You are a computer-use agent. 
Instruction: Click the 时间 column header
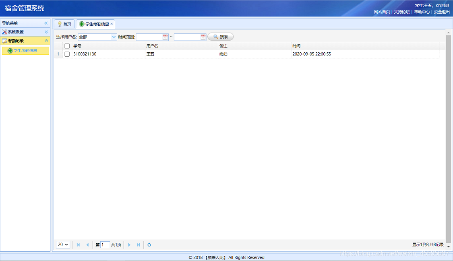365,46
